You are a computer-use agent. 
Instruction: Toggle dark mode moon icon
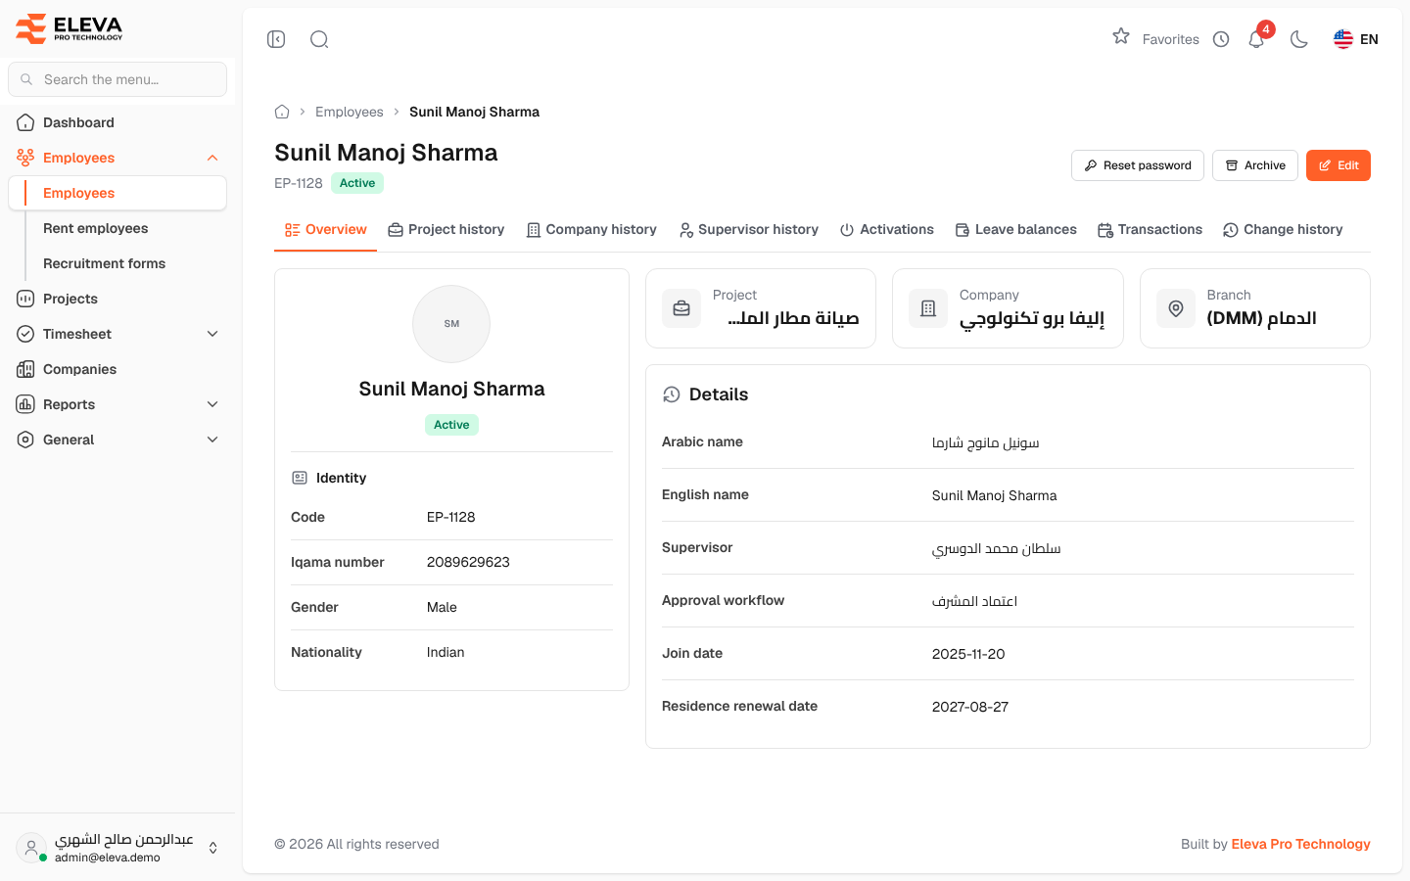1299,39
